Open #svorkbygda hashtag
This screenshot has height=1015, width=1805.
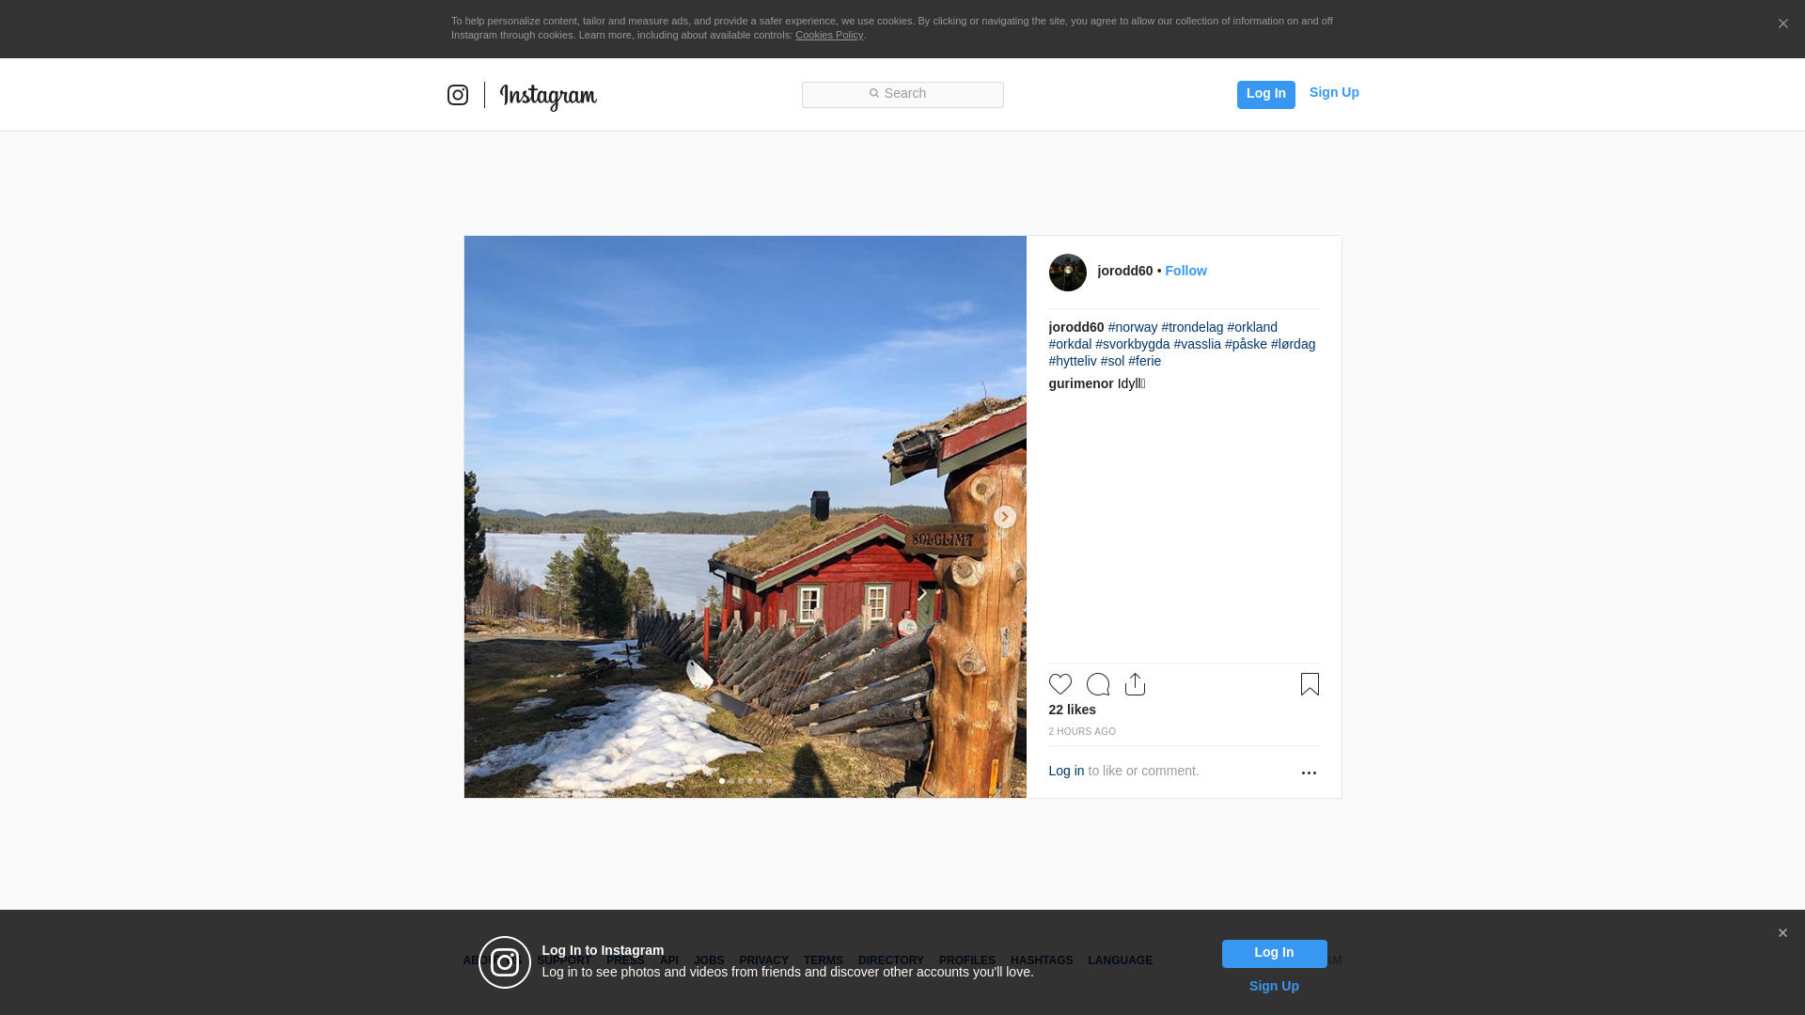coord(1132,344)
